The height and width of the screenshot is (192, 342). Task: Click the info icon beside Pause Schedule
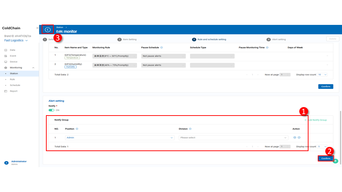click(162, 47)
